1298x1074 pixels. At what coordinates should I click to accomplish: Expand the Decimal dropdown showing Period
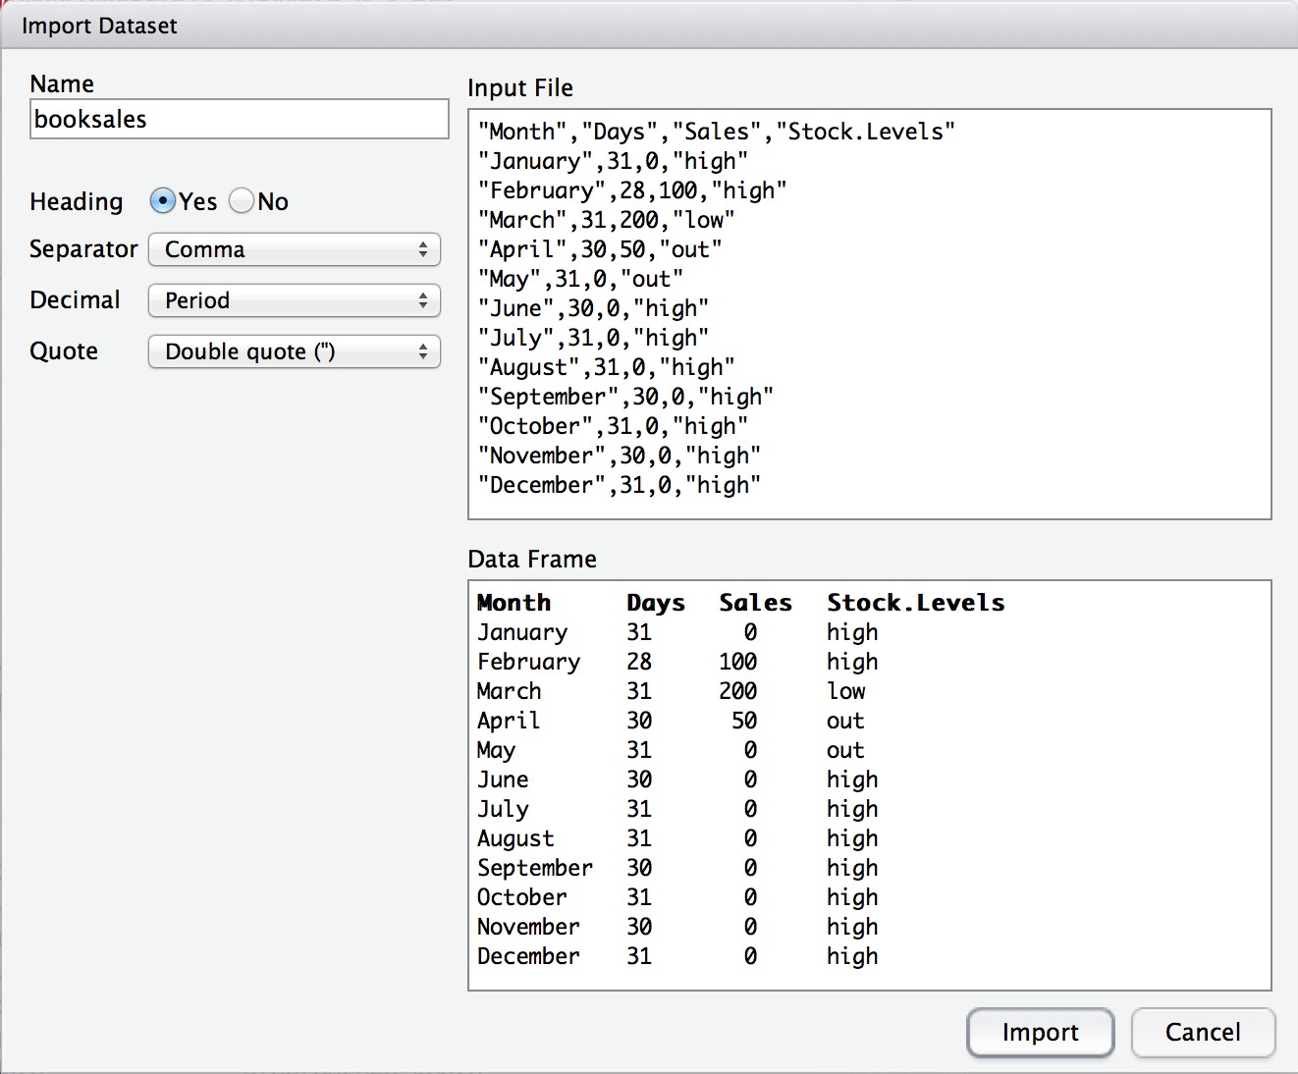294,300
